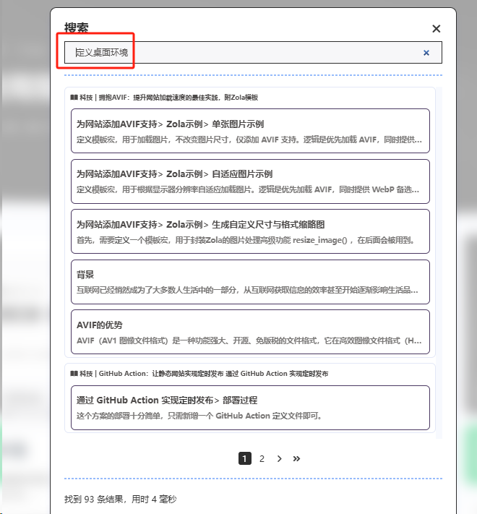Click the 搜索 dialog title
The width and height of the screenshot is (477, 514).
pos(77,28)
